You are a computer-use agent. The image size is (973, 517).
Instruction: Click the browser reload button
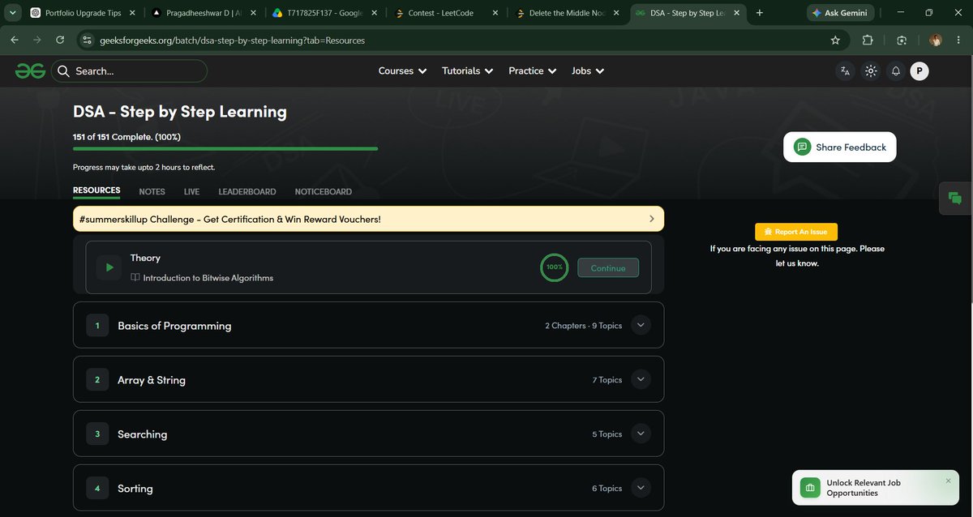(60, 40)
